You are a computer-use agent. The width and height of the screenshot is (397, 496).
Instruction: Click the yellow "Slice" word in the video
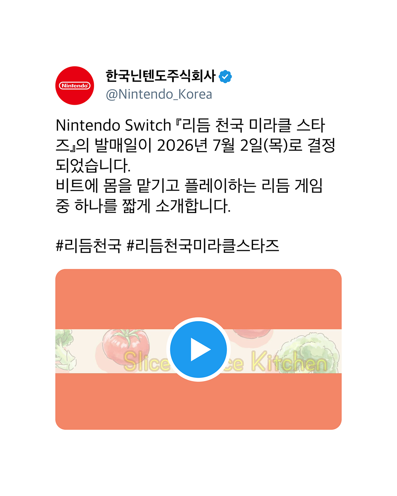[146, 362]
